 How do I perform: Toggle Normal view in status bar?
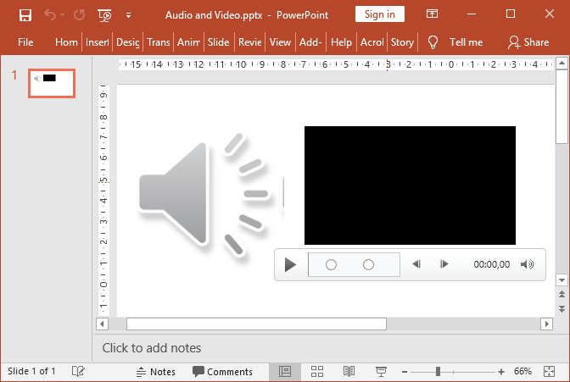click(285, 372)
